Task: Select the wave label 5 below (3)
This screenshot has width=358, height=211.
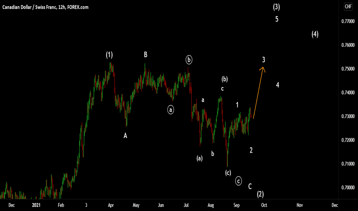Action: pyautogui.click(x=277, y=19)
